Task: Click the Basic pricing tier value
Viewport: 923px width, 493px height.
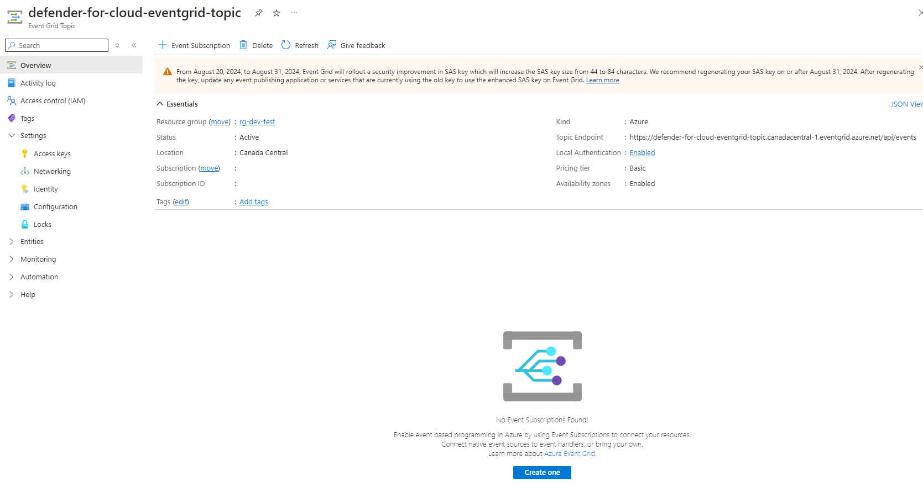Action: click(638, 168)
